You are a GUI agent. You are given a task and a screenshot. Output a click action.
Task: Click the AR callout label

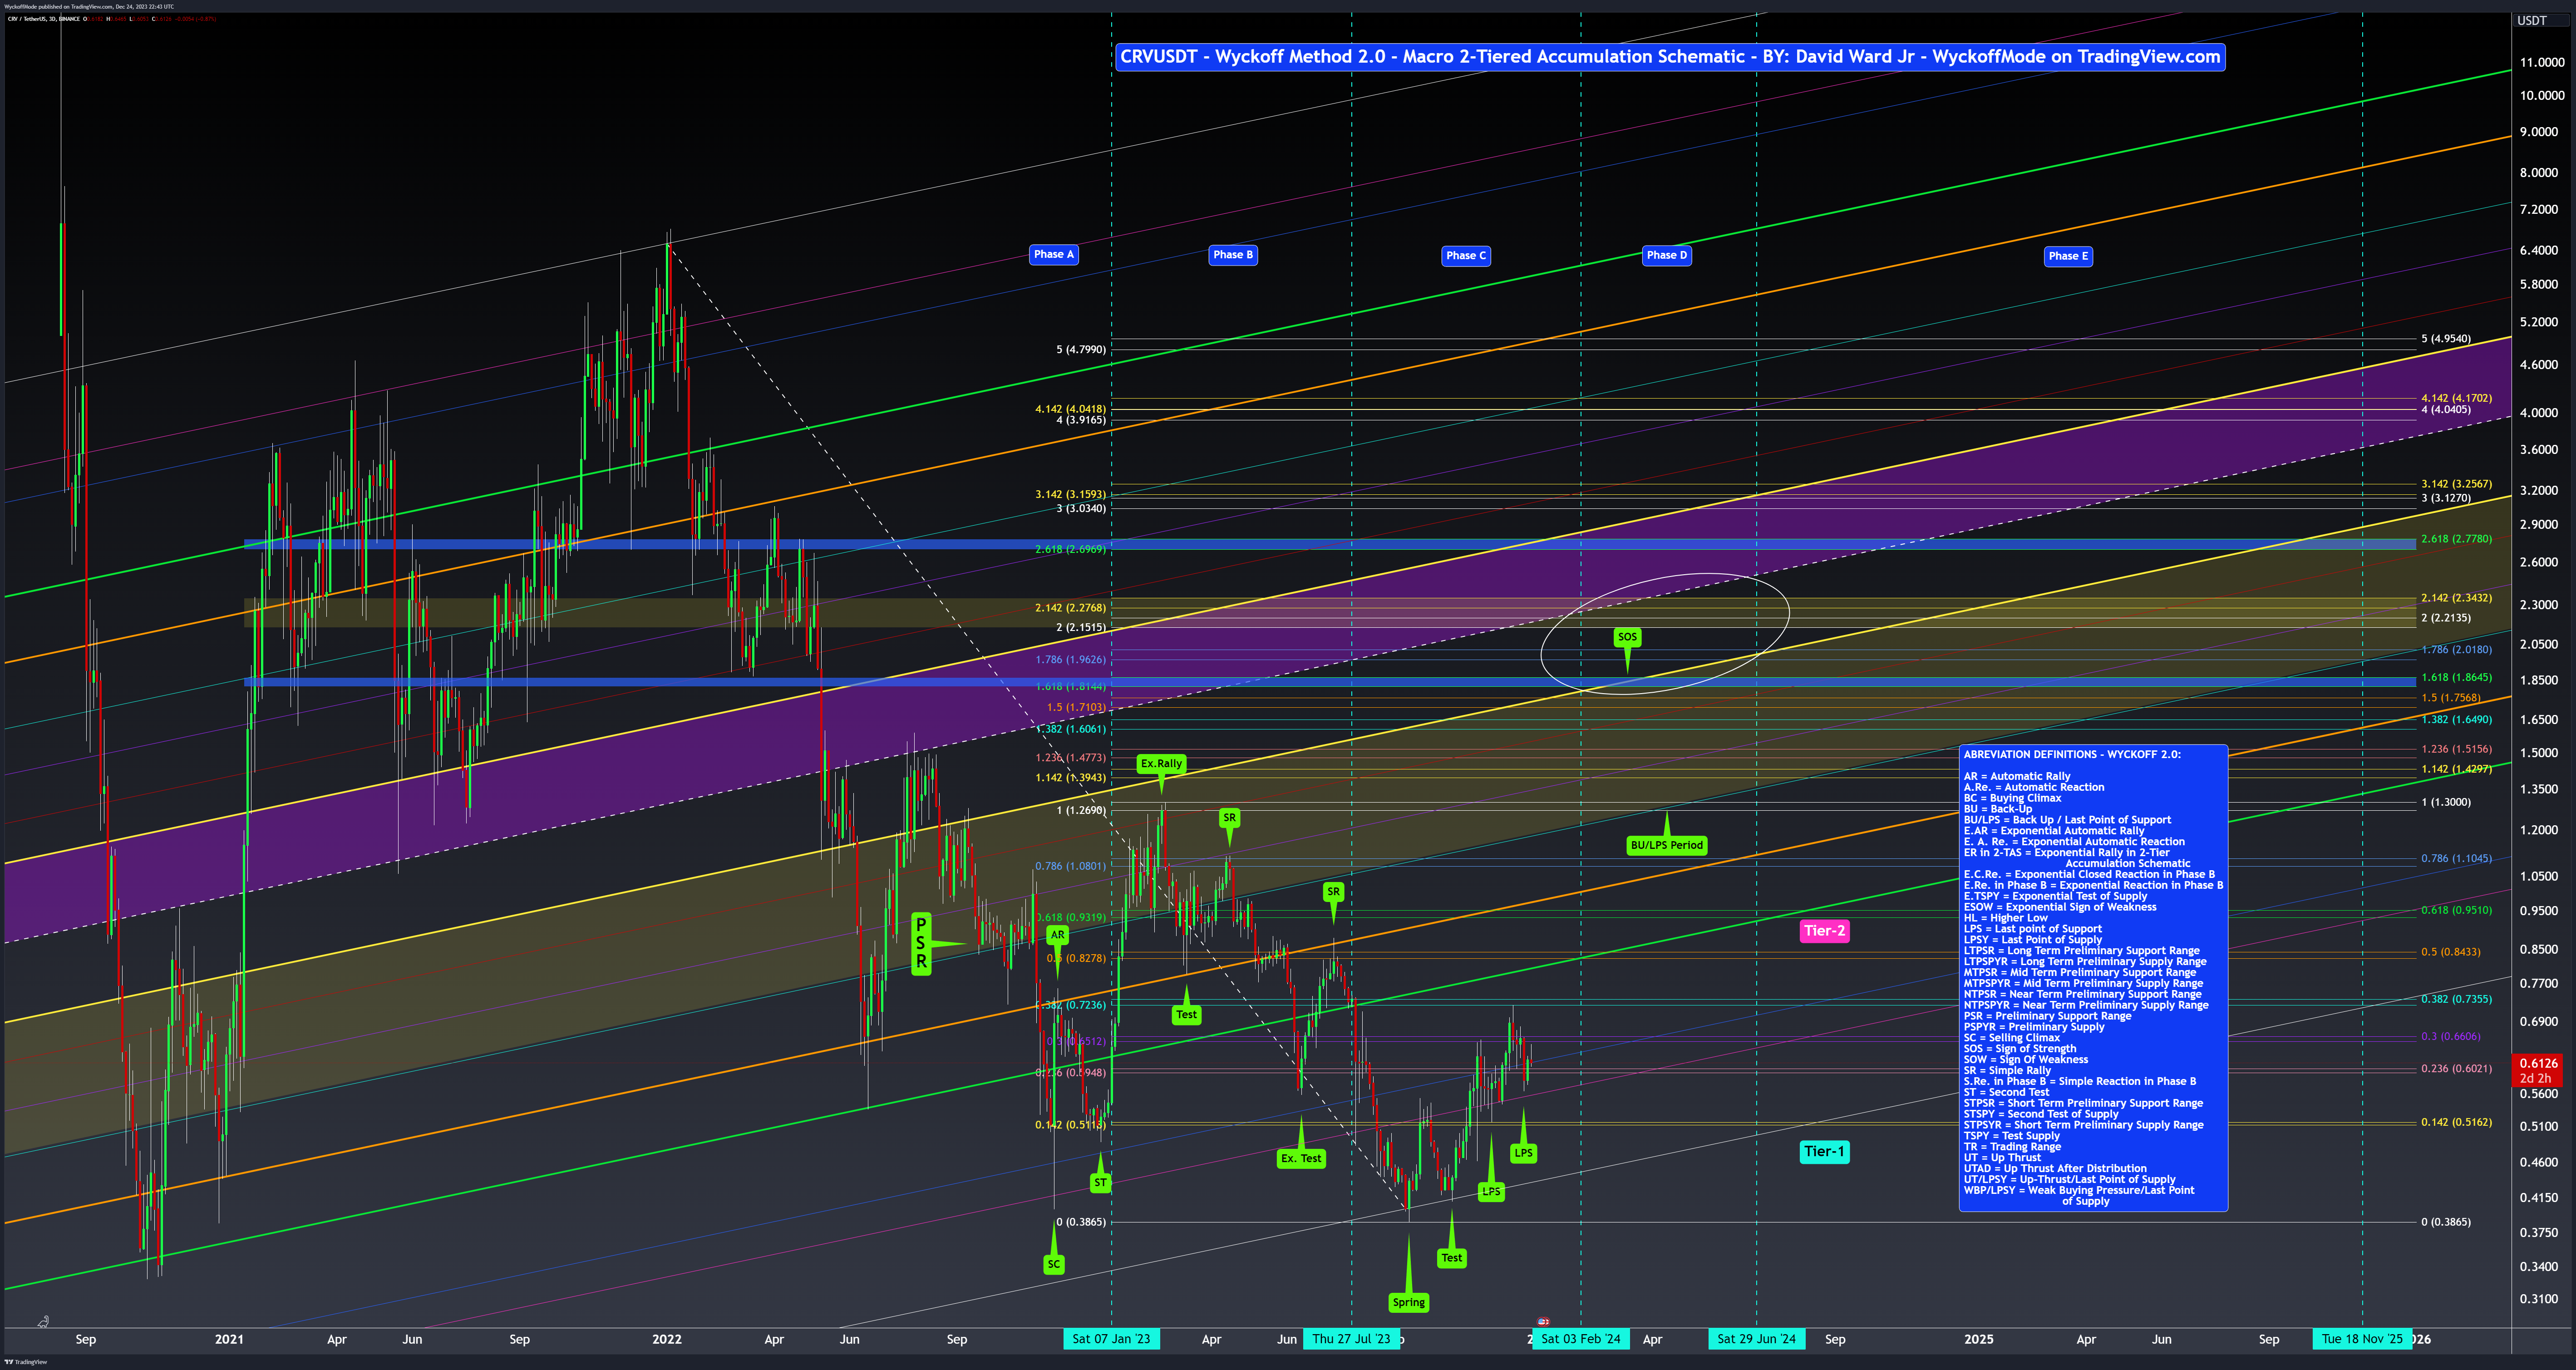(x=1057, y=935)
